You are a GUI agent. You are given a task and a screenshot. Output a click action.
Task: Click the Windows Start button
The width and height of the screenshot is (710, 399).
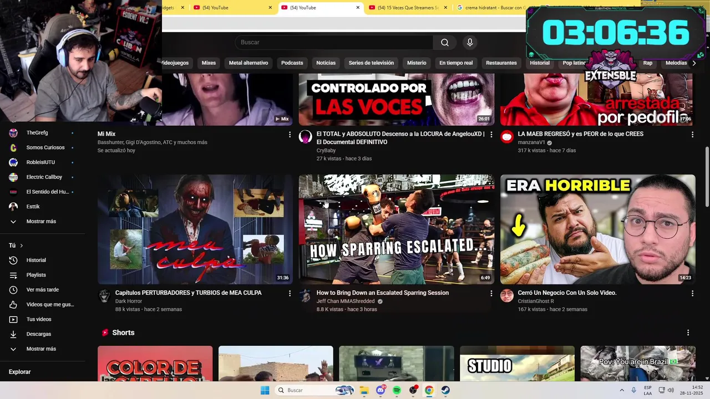pos(265,390)
